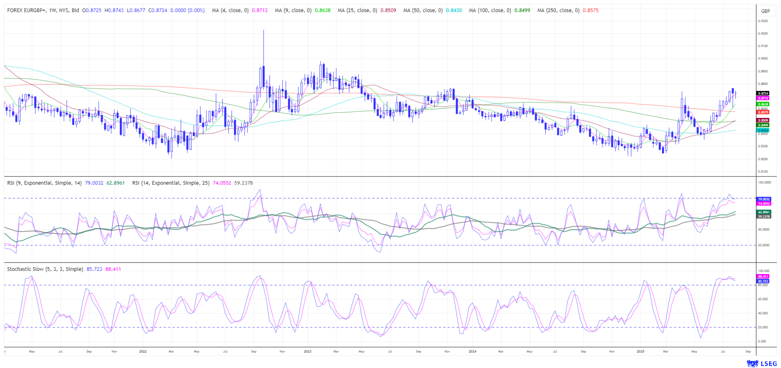The image size is (781, 368).
Task: Click the blue 85.723 stochastic value tag
Action: [763, 281]
